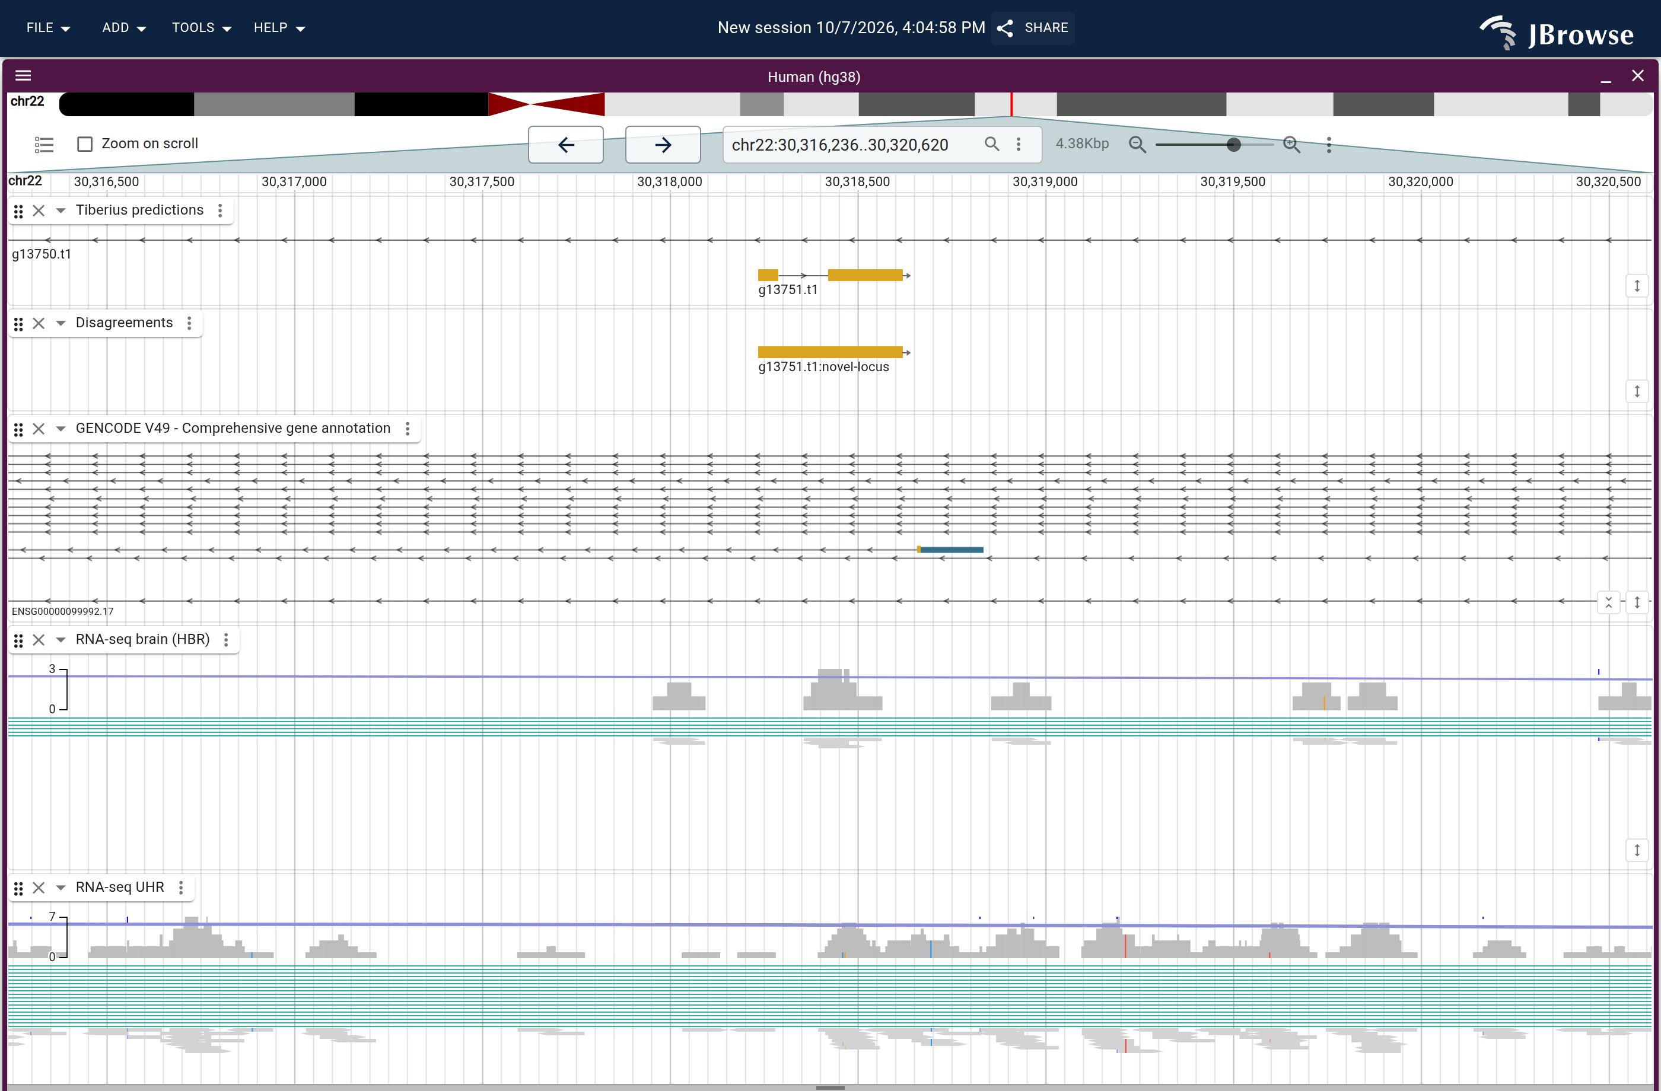
Task: Click the search magnifier in location box
Action: [x=992, y=143]
